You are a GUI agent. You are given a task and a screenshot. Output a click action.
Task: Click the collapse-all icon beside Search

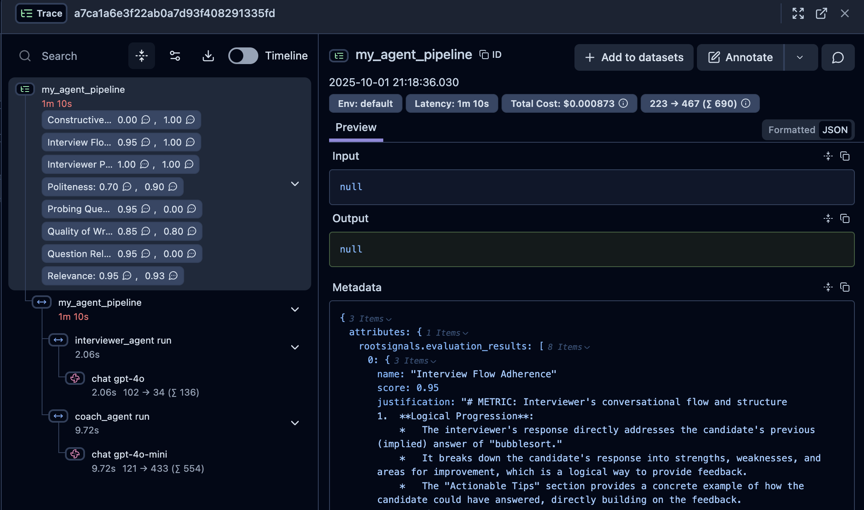click(142, 56)
